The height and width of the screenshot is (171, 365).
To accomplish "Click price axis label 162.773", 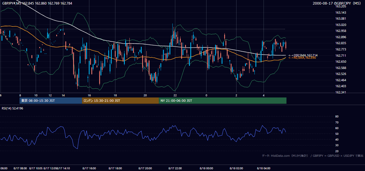I will (x=340, y=49).
